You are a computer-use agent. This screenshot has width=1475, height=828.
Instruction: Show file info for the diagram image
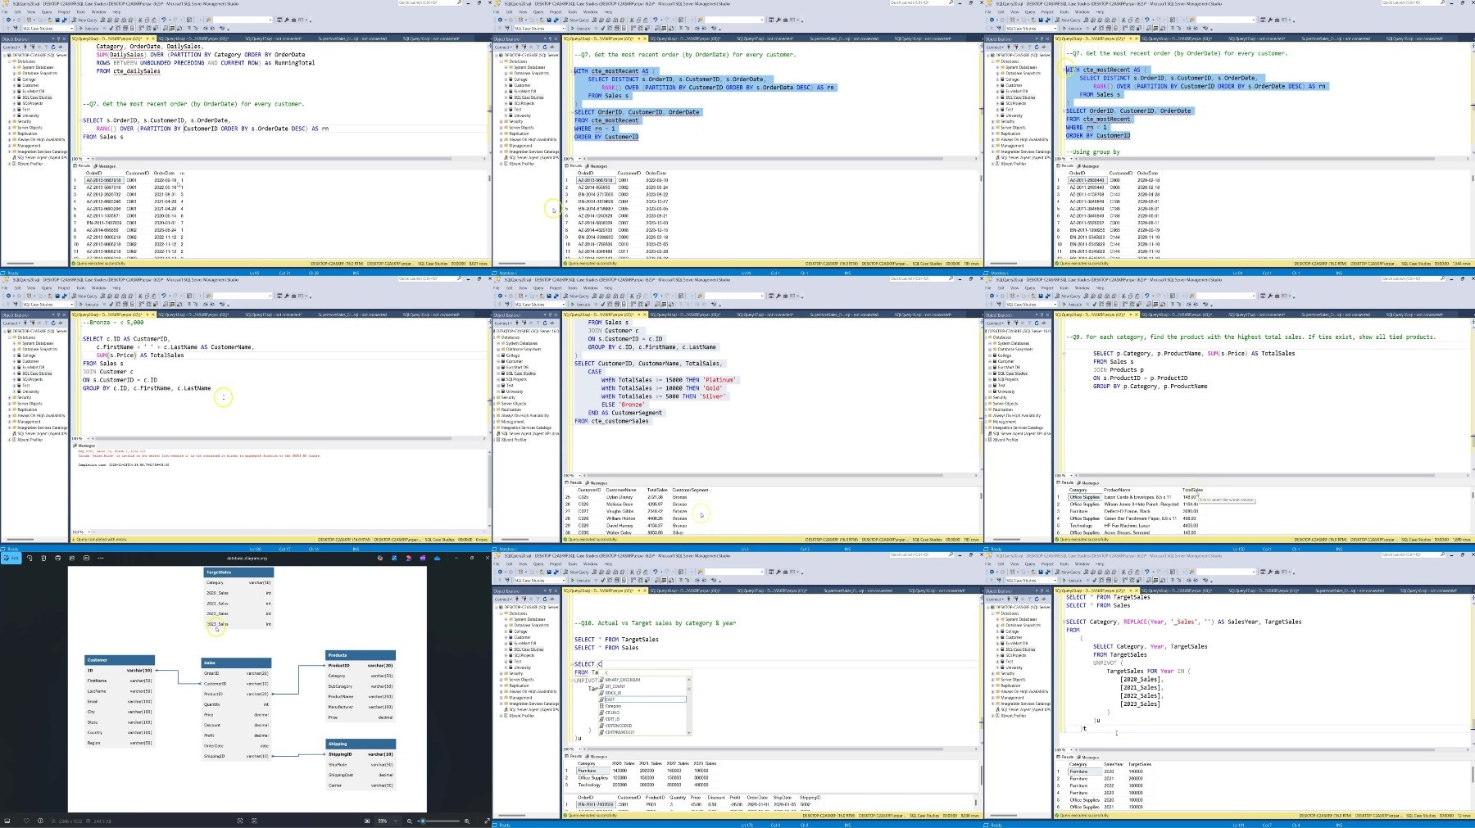40,821
